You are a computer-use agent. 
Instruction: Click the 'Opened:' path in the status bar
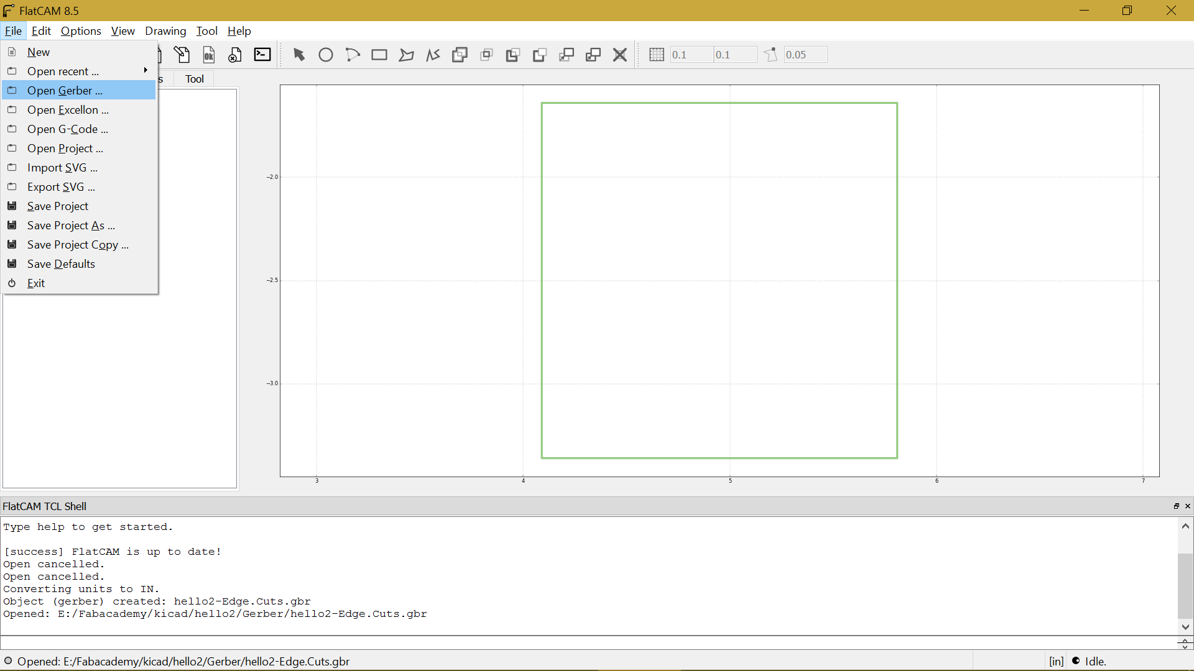click(183, 662)
